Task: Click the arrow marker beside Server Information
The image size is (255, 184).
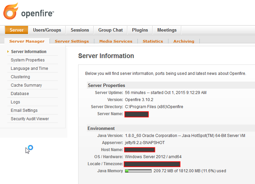Action: point(8,52)
